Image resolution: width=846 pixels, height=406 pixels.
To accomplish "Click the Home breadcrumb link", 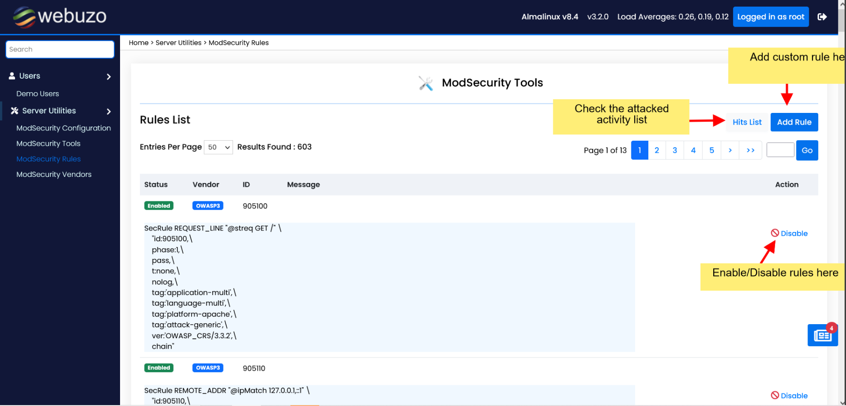I will point(138,43).
